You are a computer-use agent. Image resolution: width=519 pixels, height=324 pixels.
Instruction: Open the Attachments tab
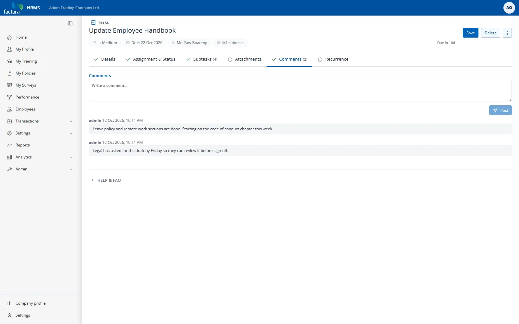pyautogui.click(x=245, y=59)
